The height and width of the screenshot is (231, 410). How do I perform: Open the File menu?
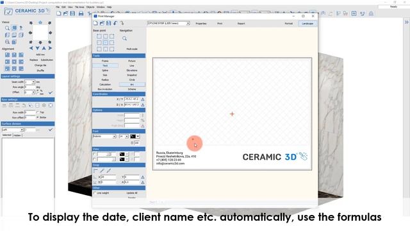pos(58,7)
